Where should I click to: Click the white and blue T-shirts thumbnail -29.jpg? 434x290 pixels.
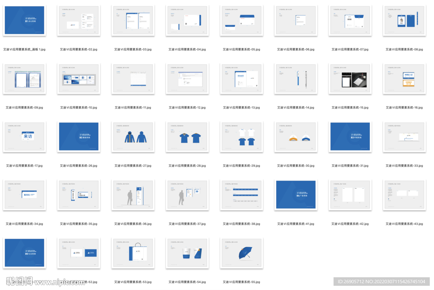tap(241, 137)
